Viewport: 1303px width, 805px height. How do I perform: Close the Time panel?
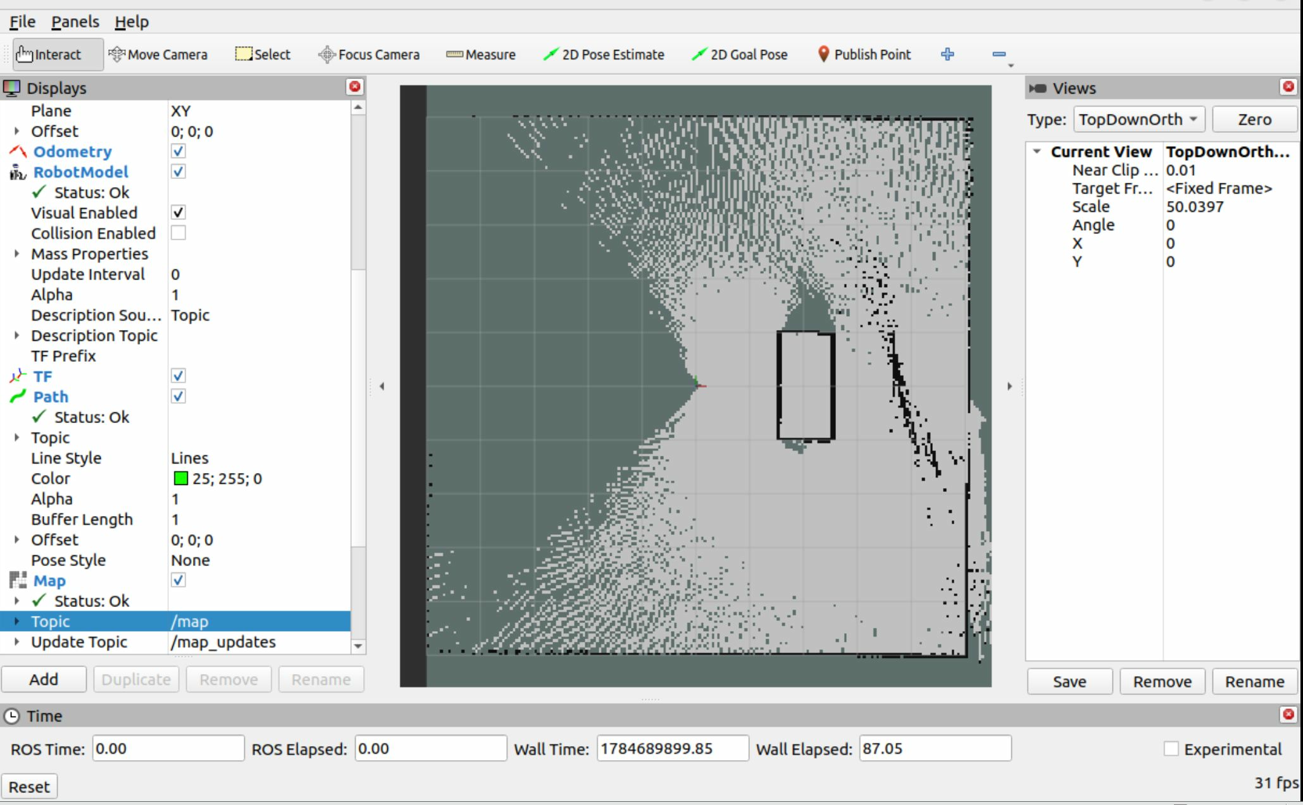[x=1288, y=715]
